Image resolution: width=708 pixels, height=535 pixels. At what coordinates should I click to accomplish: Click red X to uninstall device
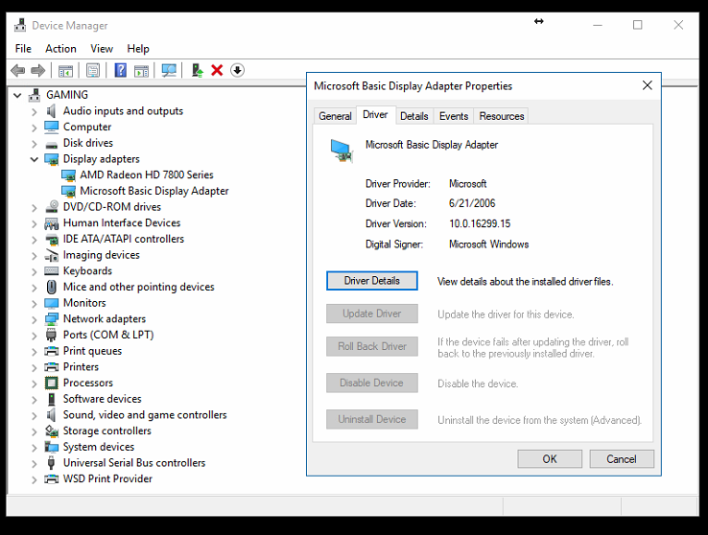tap(217, 70)
